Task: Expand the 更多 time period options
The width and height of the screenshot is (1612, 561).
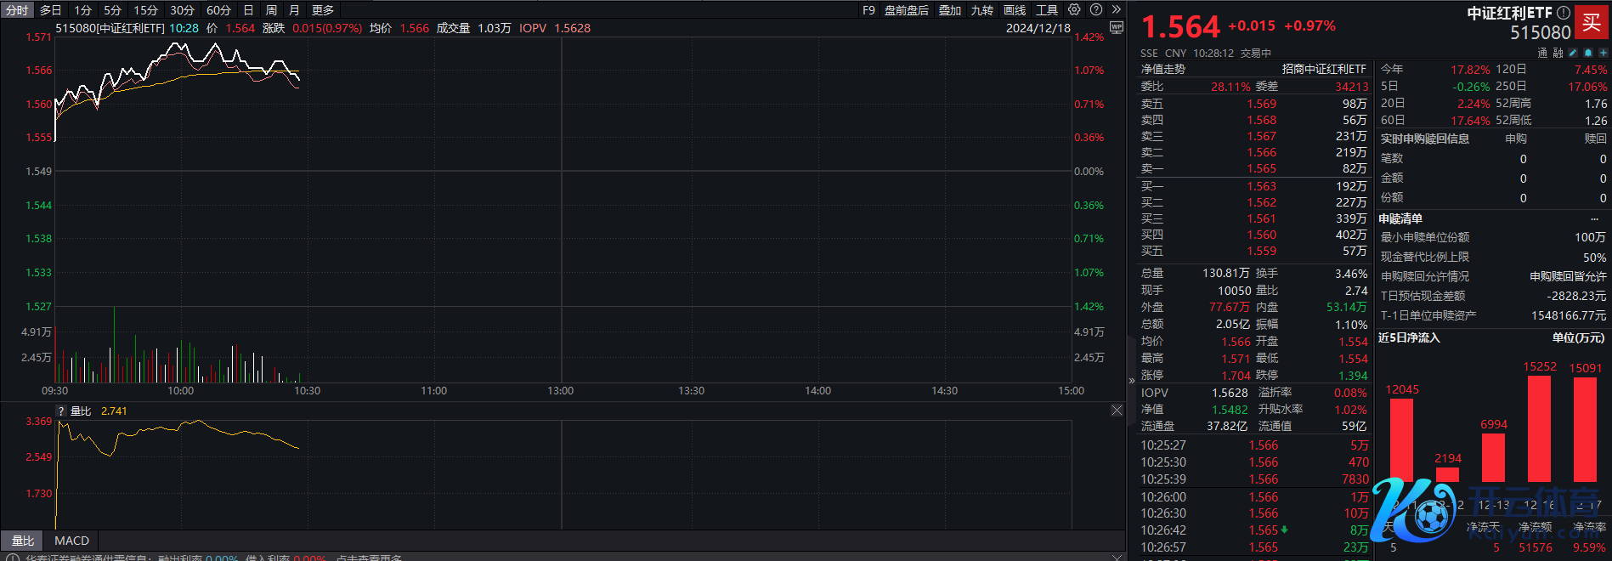Action: click(323, 10)
